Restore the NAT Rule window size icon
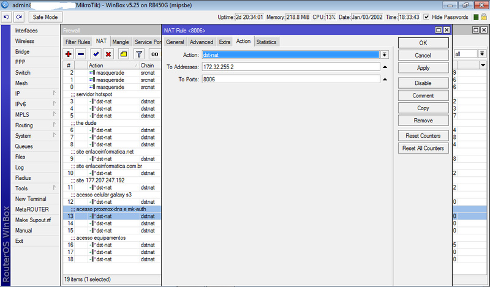Screen dimensions: 490x287 pyautogui.click(x=439, y=30)
